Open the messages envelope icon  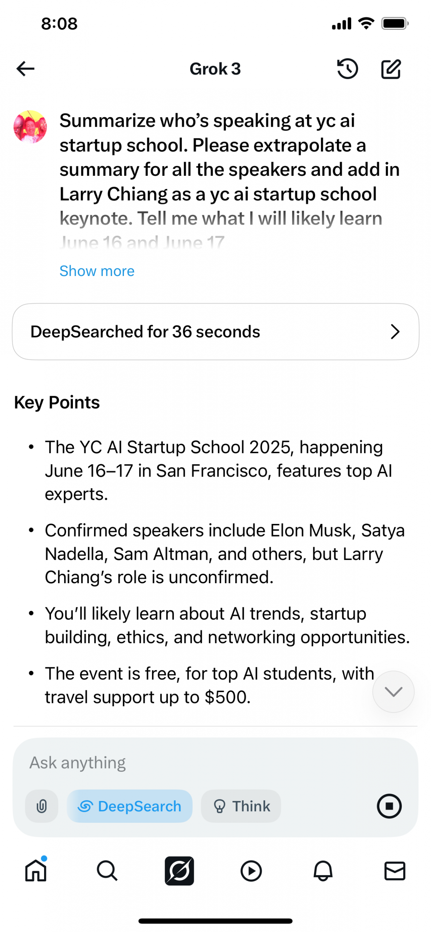pos(395,870)
